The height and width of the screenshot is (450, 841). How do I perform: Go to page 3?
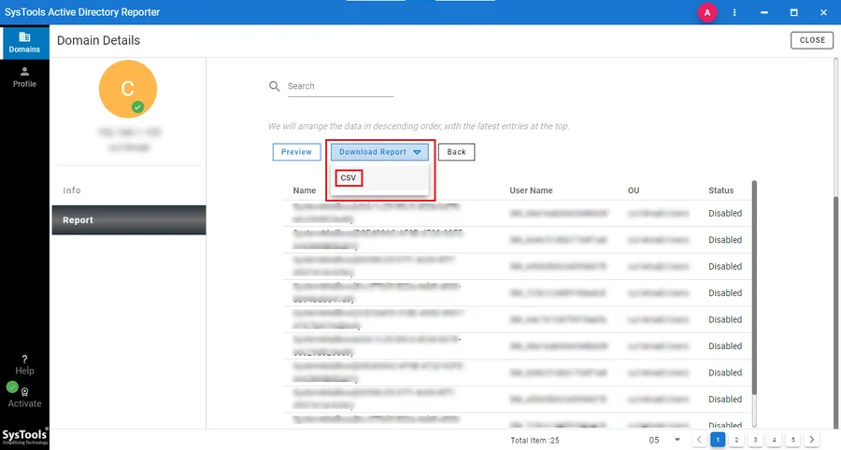click(x=755, y=440)
